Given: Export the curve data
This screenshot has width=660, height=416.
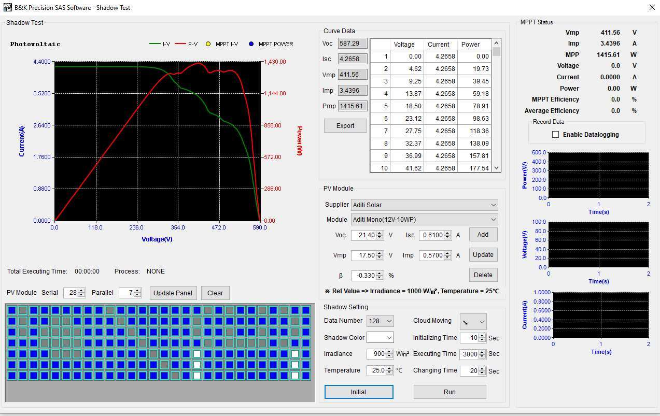Looking at the screenshot, I should point(345,126).
